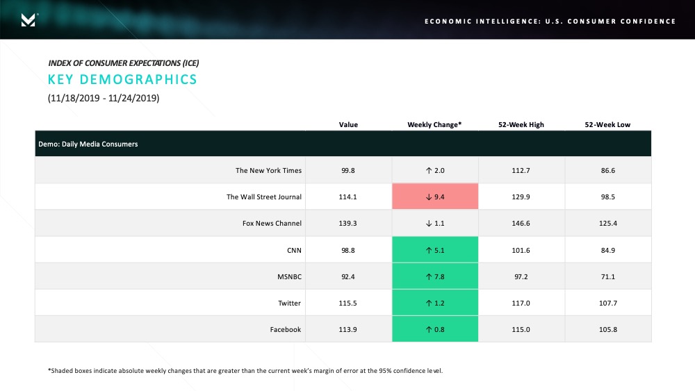Click the 52-Week High column header
This screenshot has height=391, width=695.
click(x=521, y=125)
